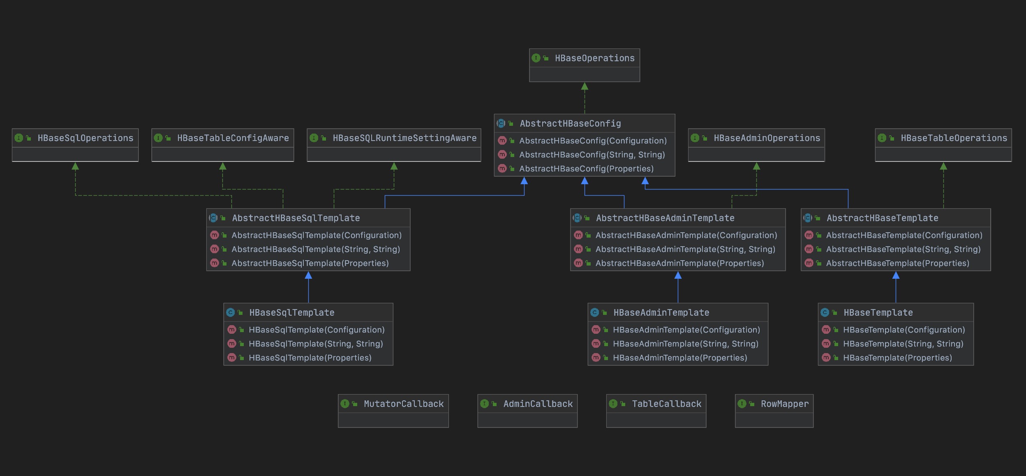Select HBaseSQLRuntimeSettingAware interface title
This screenshot has width=1026, height=476.
click(404, 138)
